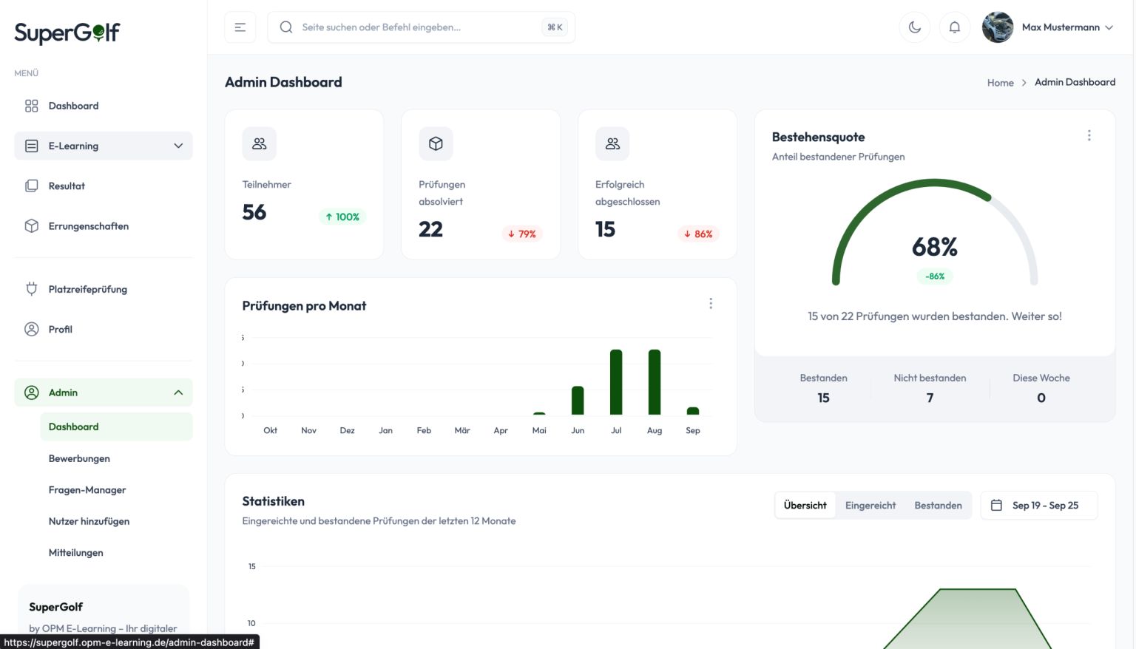
Task: Focus the search input field
Action: pyautogui.click(x=421, y=27)
